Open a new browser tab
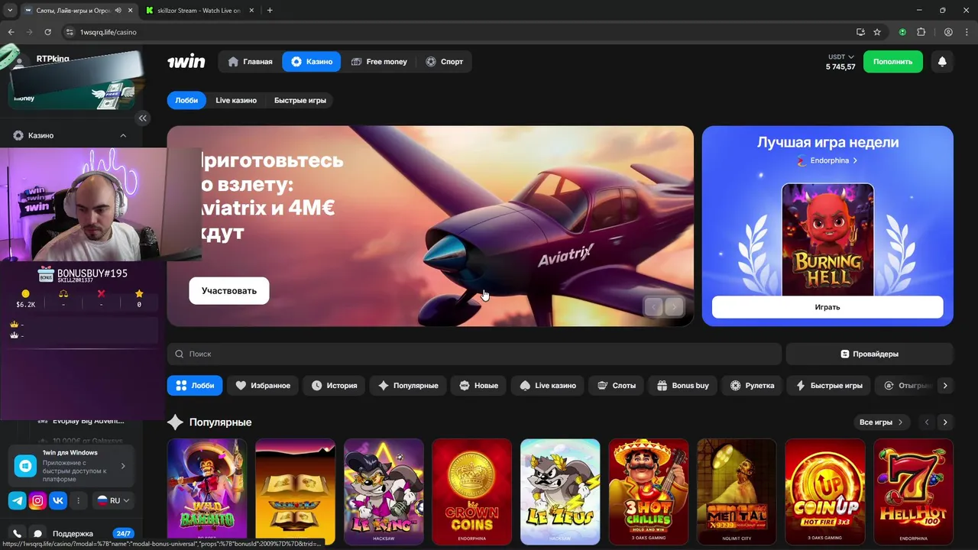 270,10
